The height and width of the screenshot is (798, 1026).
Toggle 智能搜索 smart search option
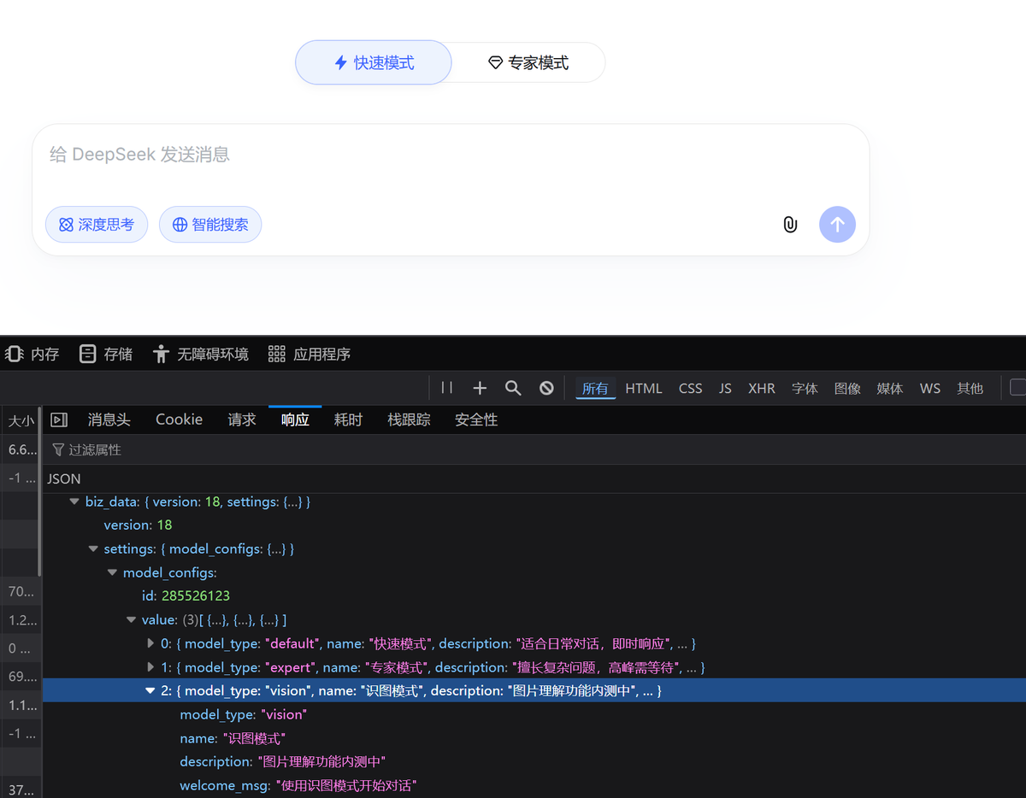click(x=210, y=225)
